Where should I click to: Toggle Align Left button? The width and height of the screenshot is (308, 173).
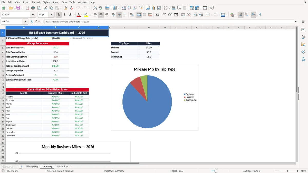(x=95, y=15)
